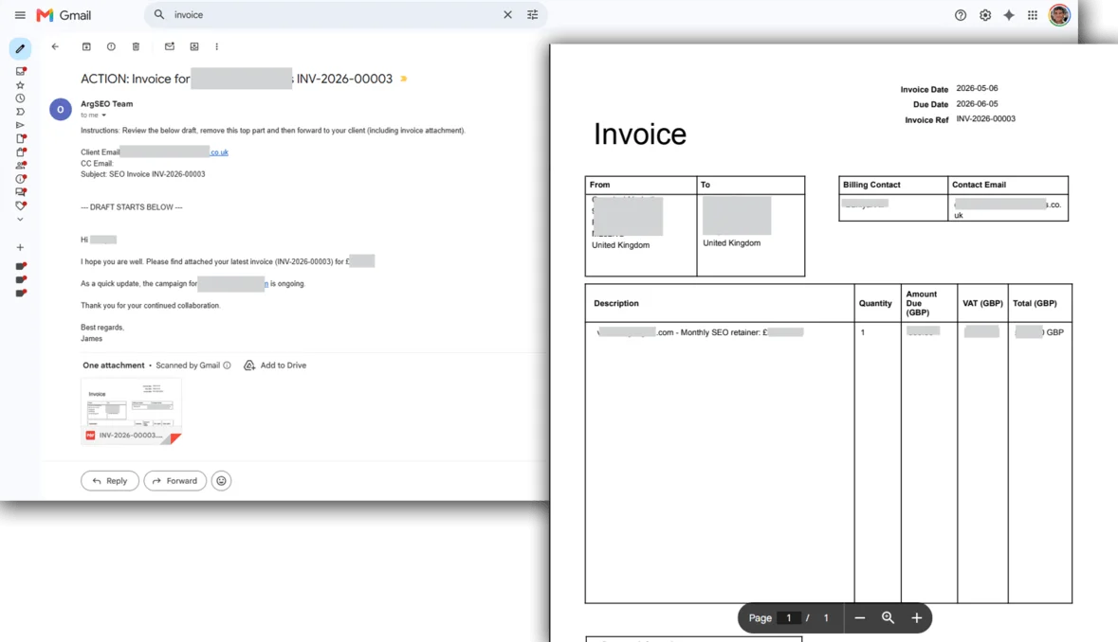Open the Forums chat-bubbles category

(21, 192)
